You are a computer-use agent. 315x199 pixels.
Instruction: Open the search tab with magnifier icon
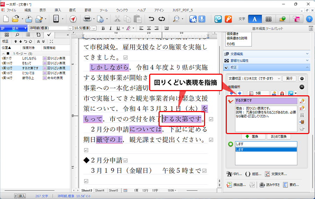[x=17, y=35]
